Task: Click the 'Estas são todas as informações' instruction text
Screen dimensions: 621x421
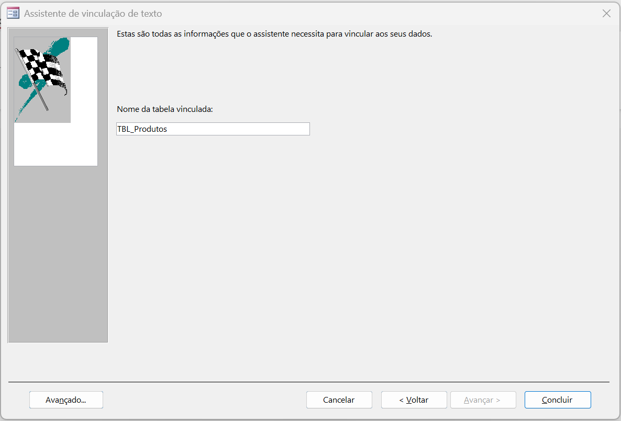Action: pos(274,34)
